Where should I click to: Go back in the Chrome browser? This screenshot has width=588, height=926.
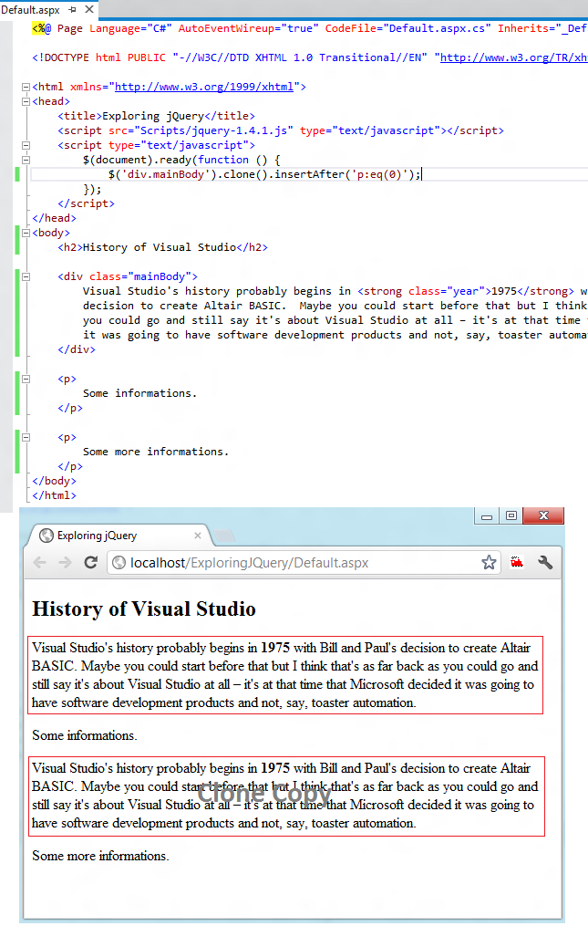[39, 562]
